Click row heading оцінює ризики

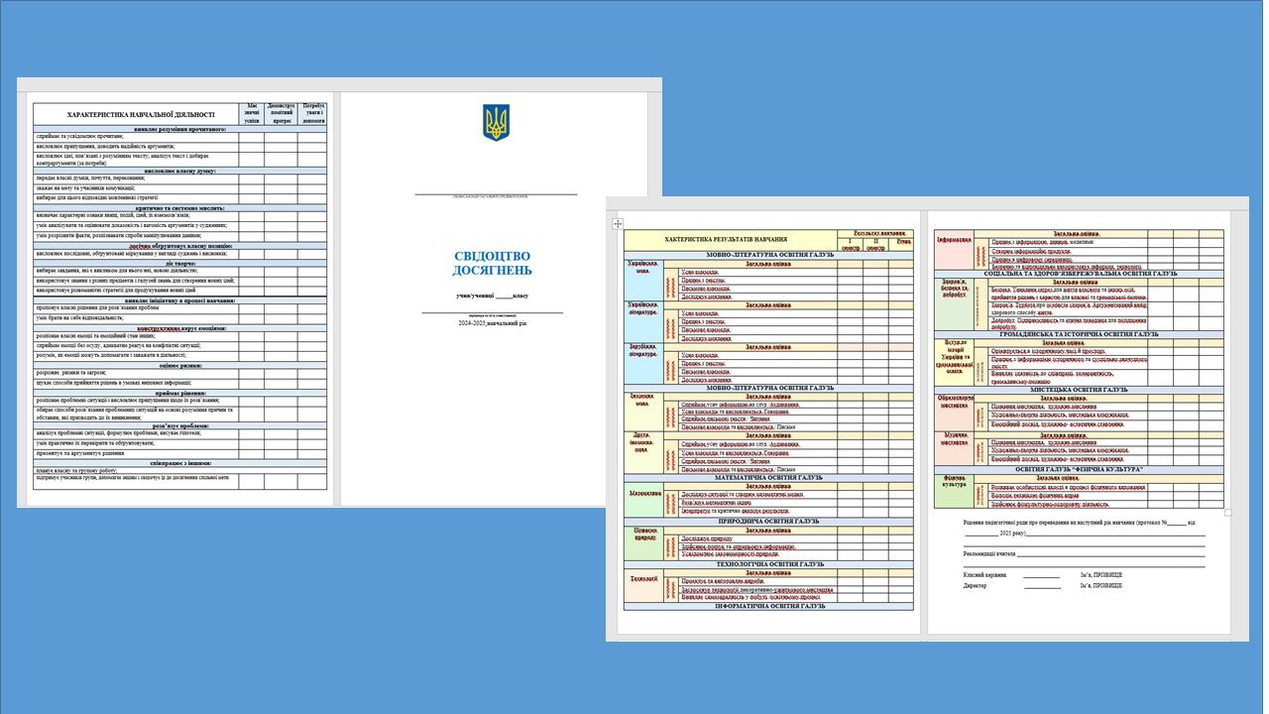click(x=180, y=366)
